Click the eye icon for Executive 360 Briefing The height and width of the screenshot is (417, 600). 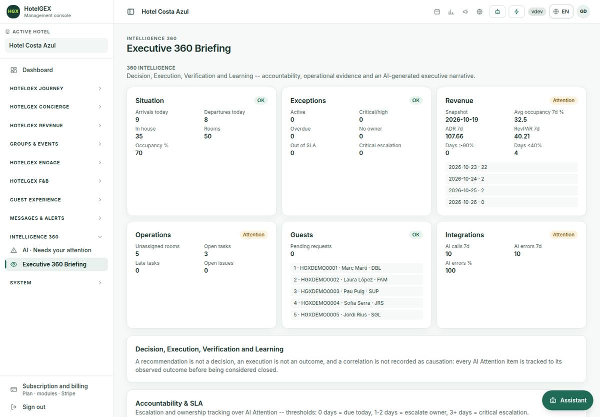(x=13, y=264)
